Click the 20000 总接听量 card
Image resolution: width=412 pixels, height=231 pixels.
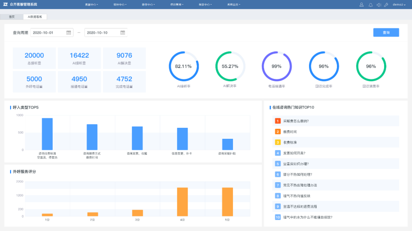coord(34,58)
